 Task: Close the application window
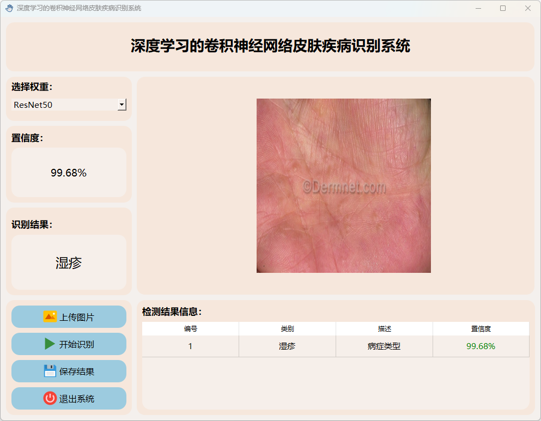click(527, 8)
